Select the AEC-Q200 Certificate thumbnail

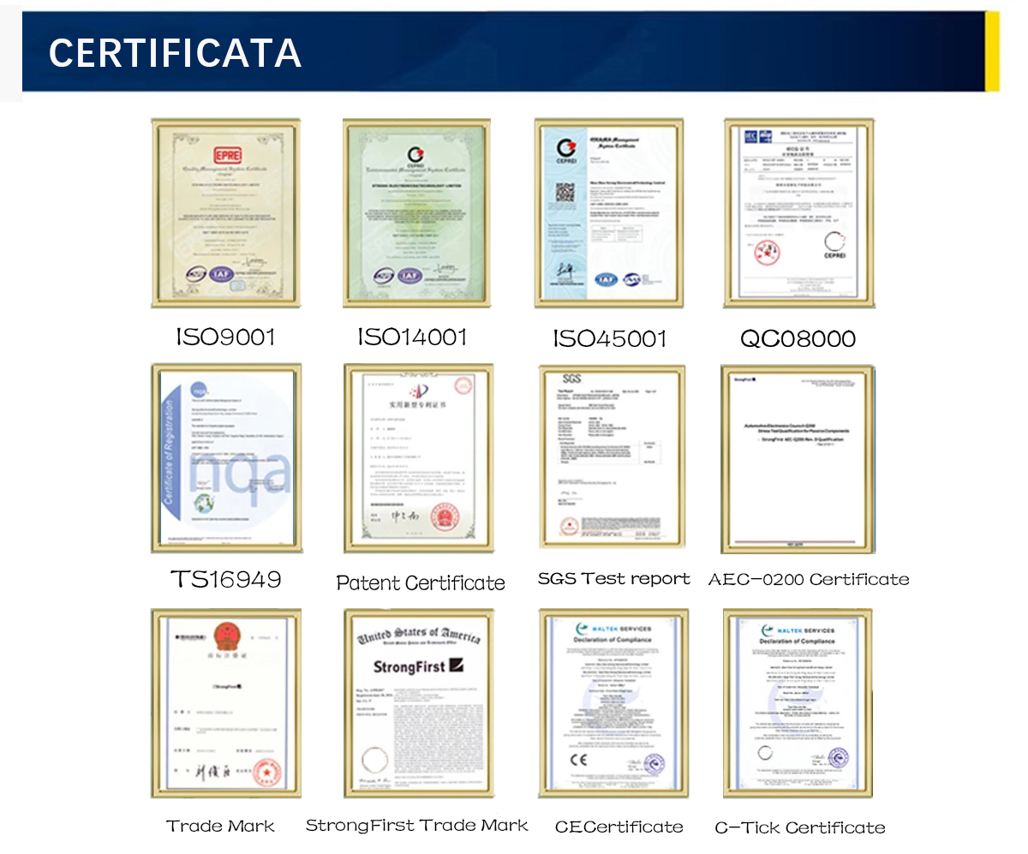pyautogui.click(x=798, y=458)
